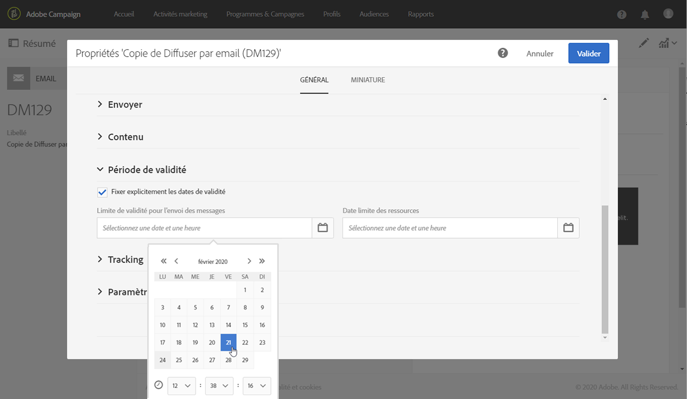Click the dialog scrollbar up arrow
The image size is (687, 399).
pyautogui.click(x=605, y=99)
